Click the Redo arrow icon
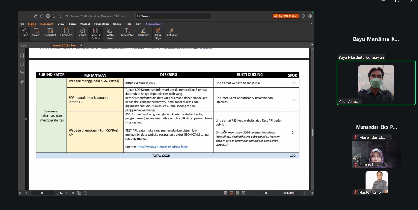This screenshot has width=418, height=210. 60,16
